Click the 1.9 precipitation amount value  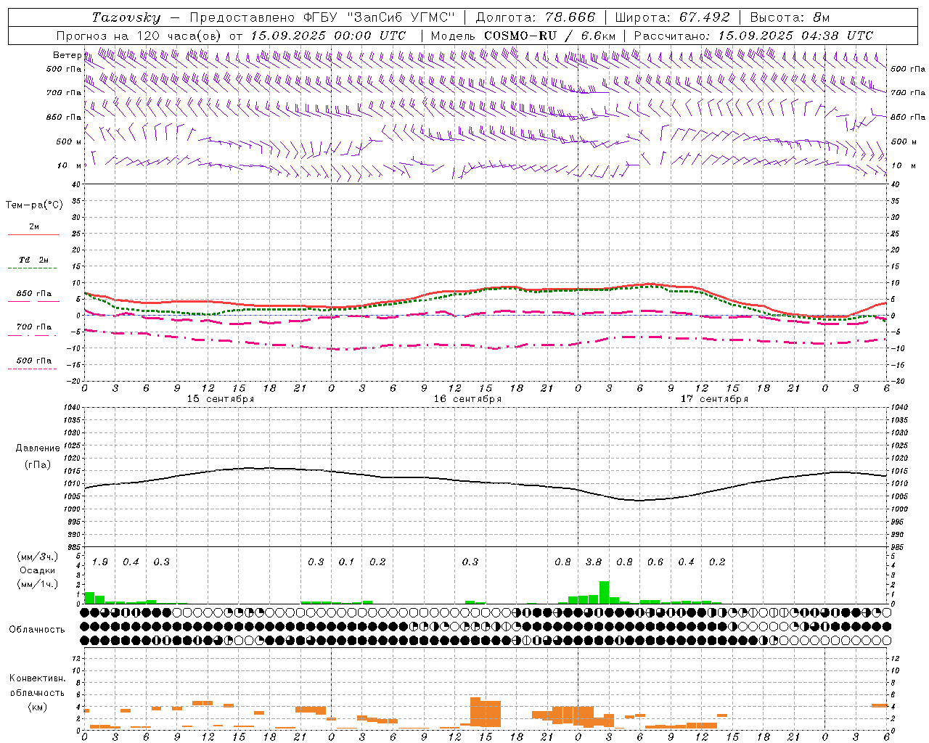(100, 562)
